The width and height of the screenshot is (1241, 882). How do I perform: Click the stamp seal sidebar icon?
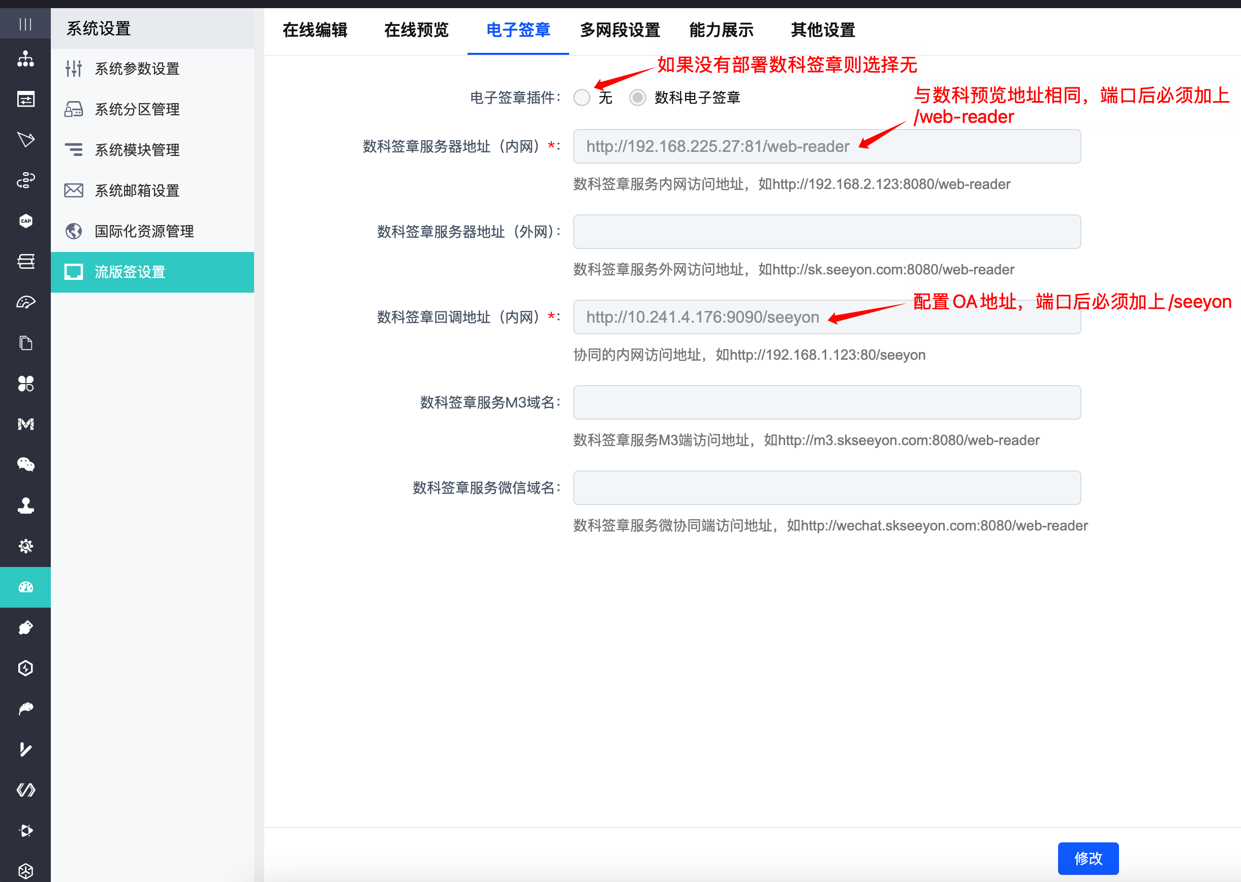25,506
